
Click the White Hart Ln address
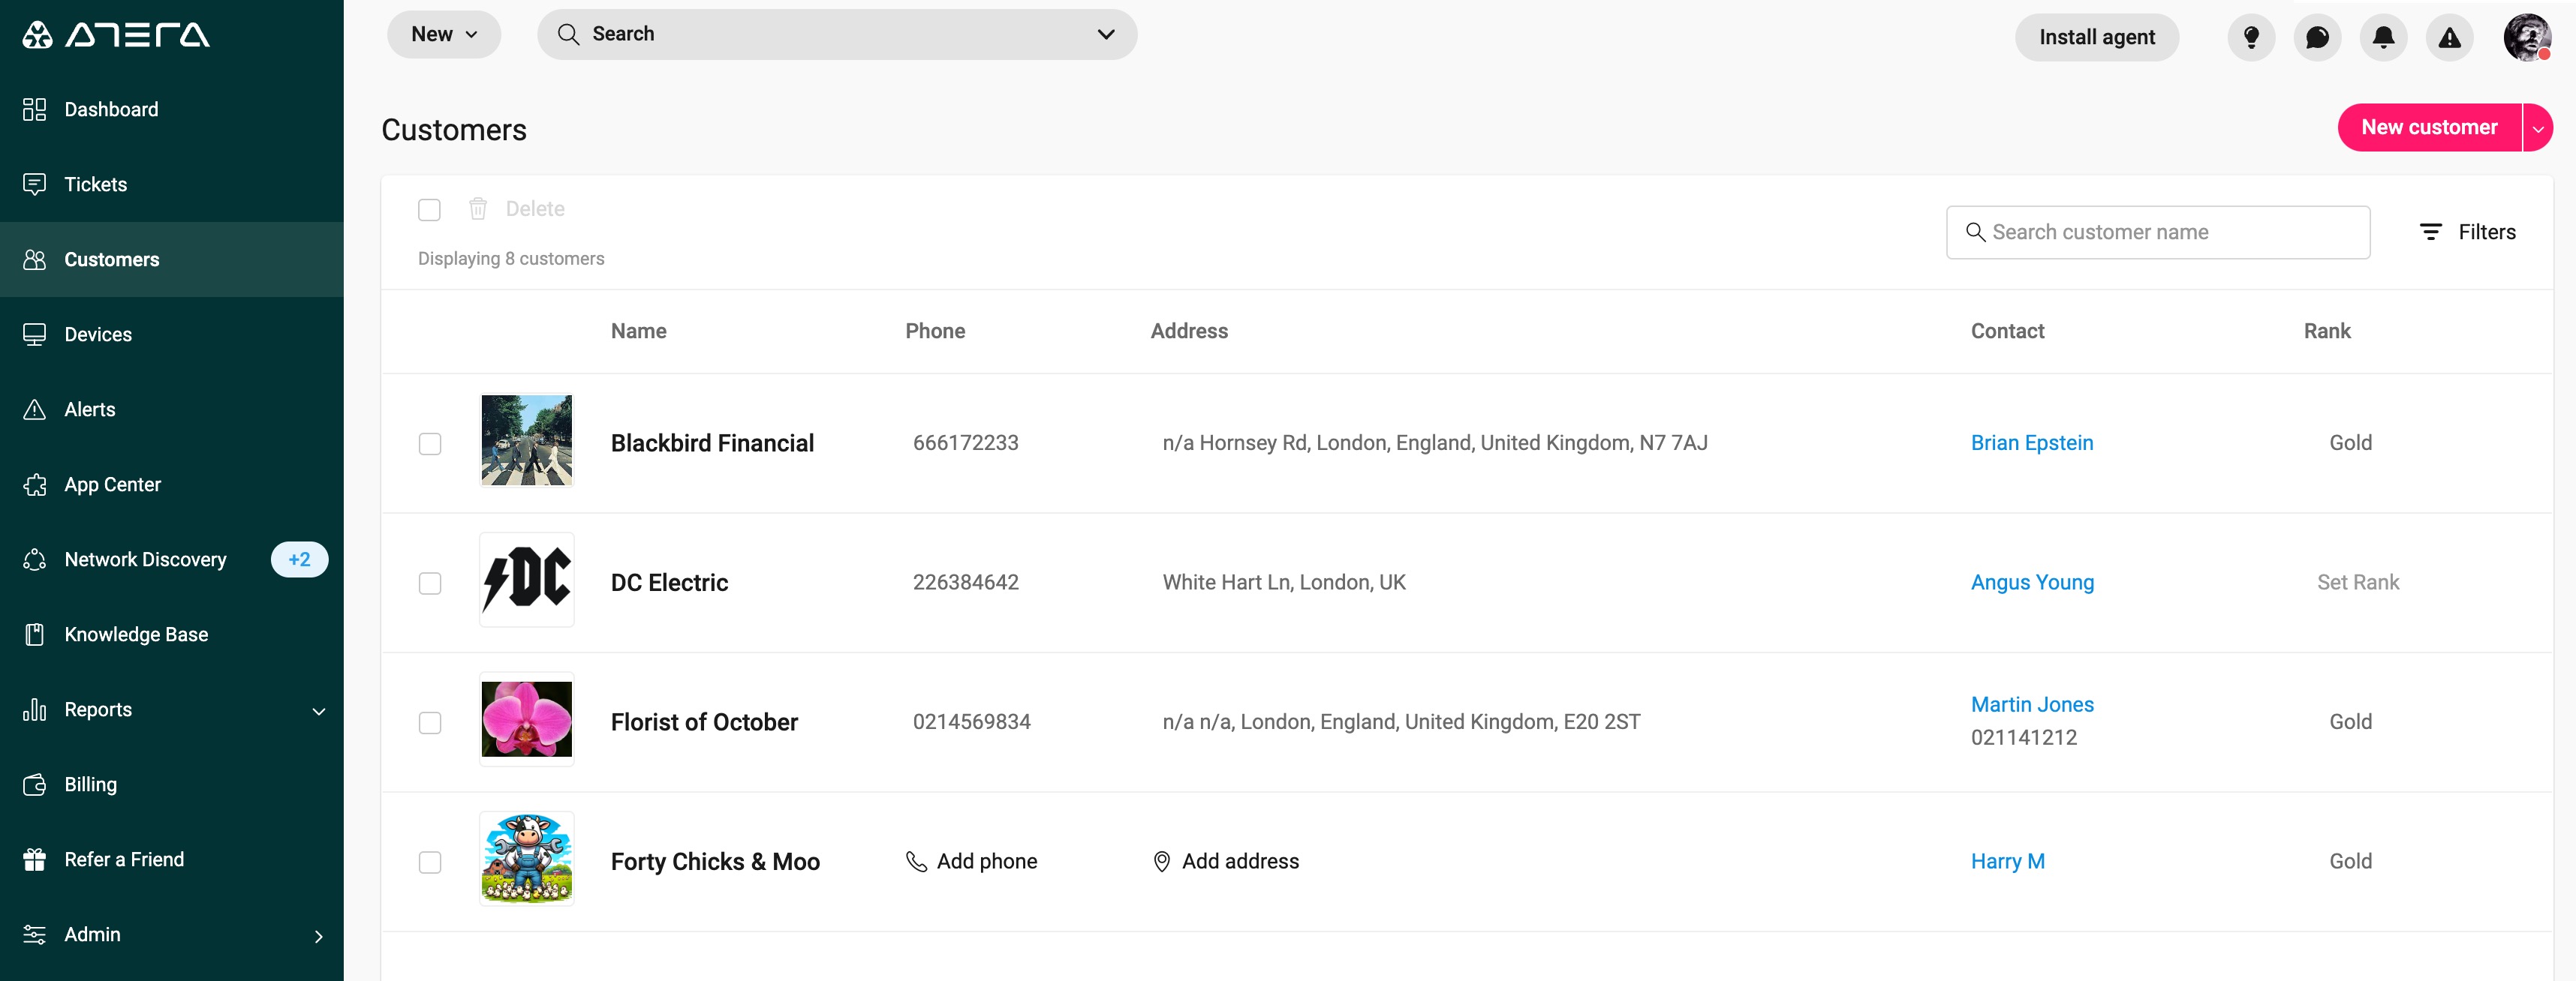(x=1283, y=583)
